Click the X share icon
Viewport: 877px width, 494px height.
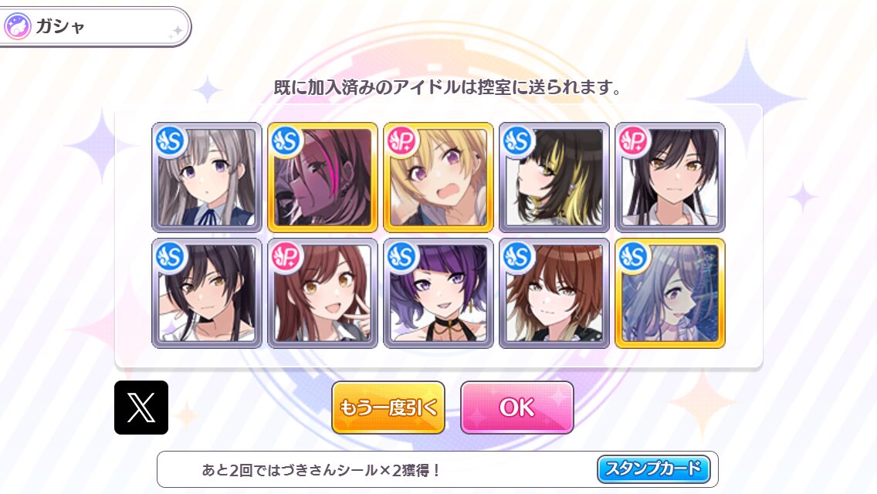pos(141,408)
